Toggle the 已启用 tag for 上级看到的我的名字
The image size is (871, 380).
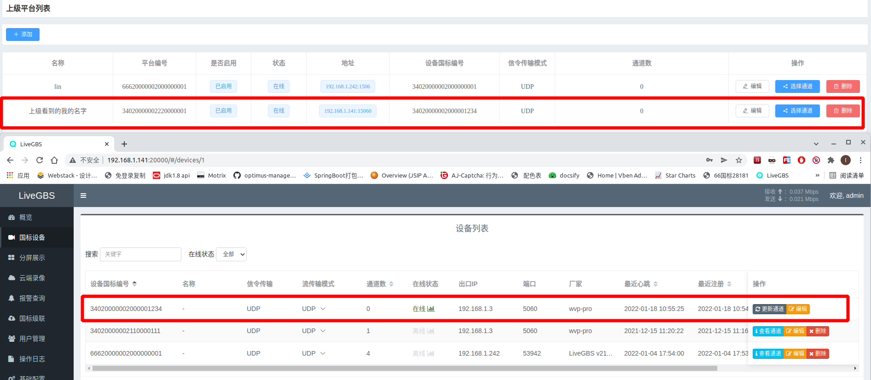coord(223,111)
